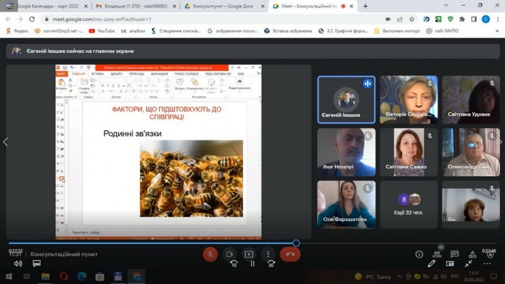This screenshot has height=284, width=505.
Task: Pause the video playback
Action: tap(252, 264)
